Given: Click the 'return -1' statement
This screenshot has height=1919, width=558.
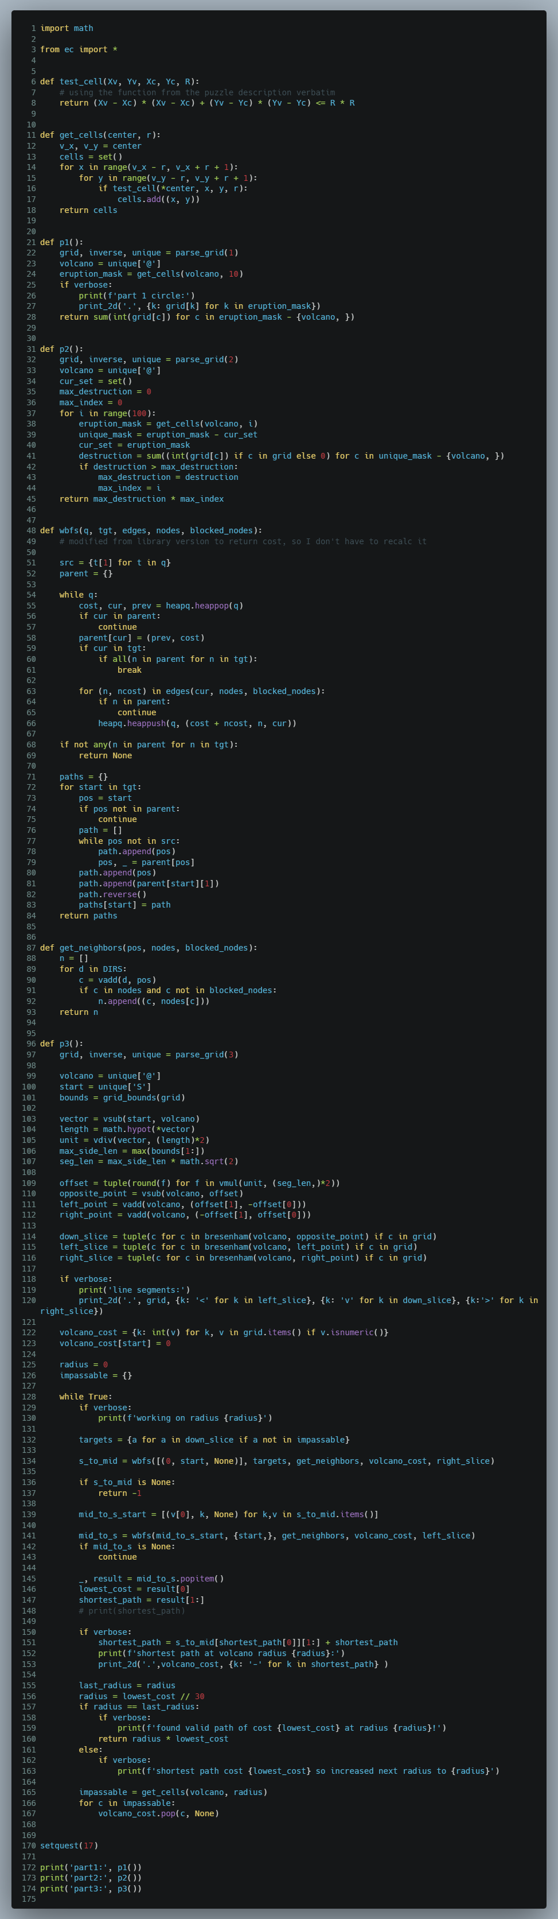Looking at the screenshot, I should click(x=119, y=1493).
